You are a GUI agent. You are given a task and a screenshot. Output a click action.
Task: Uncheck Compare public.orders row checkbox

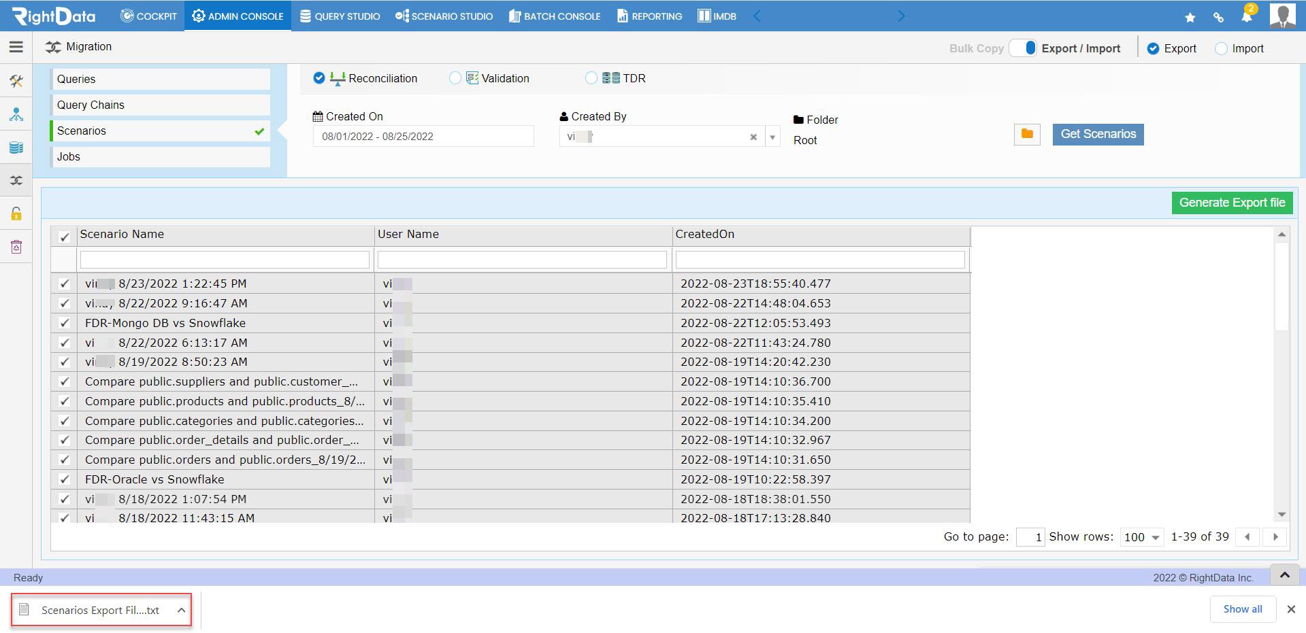click(65, 460)
